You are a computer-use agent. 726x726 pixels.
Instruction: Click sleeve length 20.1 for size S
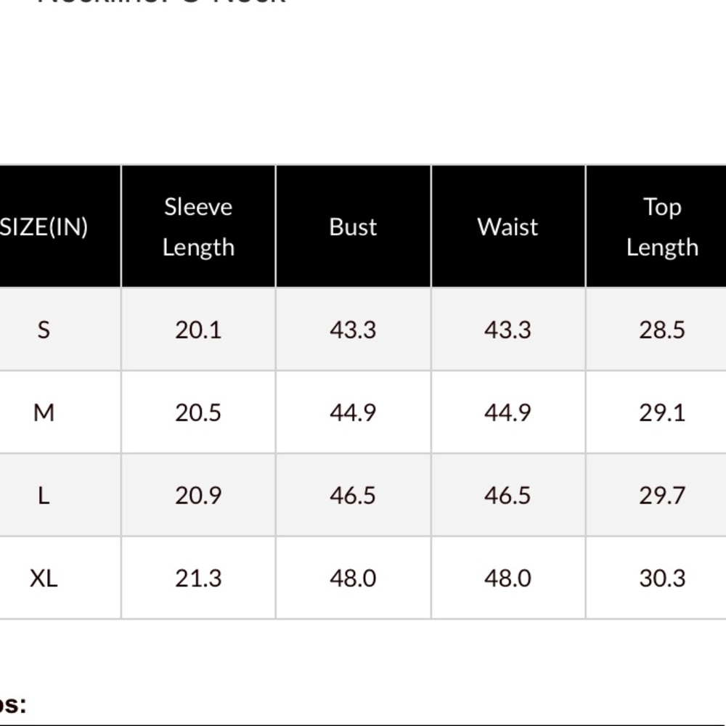(198, 330)
